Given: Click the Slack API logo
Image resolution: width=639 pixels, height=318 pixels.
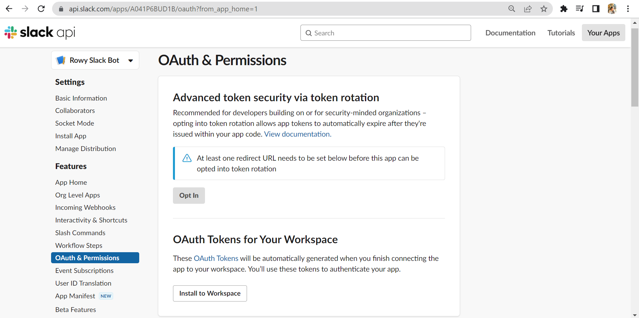Looking at the screenshot, I should tap(40, 32).
